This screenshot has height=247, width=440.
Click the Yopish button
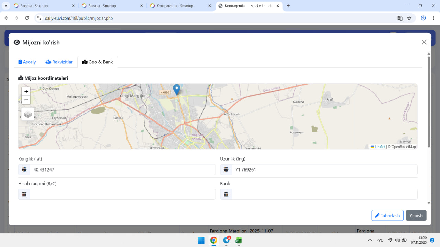416,215
